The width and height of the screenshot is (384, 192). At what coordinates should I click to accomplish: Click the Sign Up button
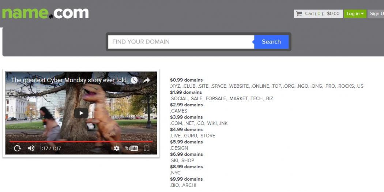coord(376,14)
